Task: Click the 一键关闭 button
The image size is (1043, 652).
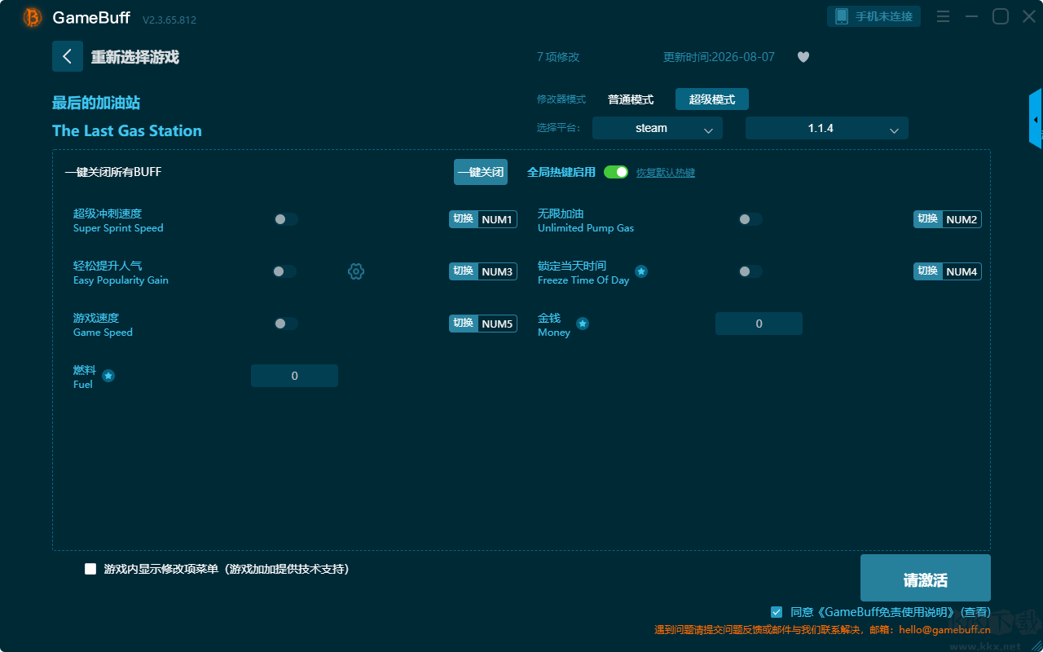Action: point(481,172)
